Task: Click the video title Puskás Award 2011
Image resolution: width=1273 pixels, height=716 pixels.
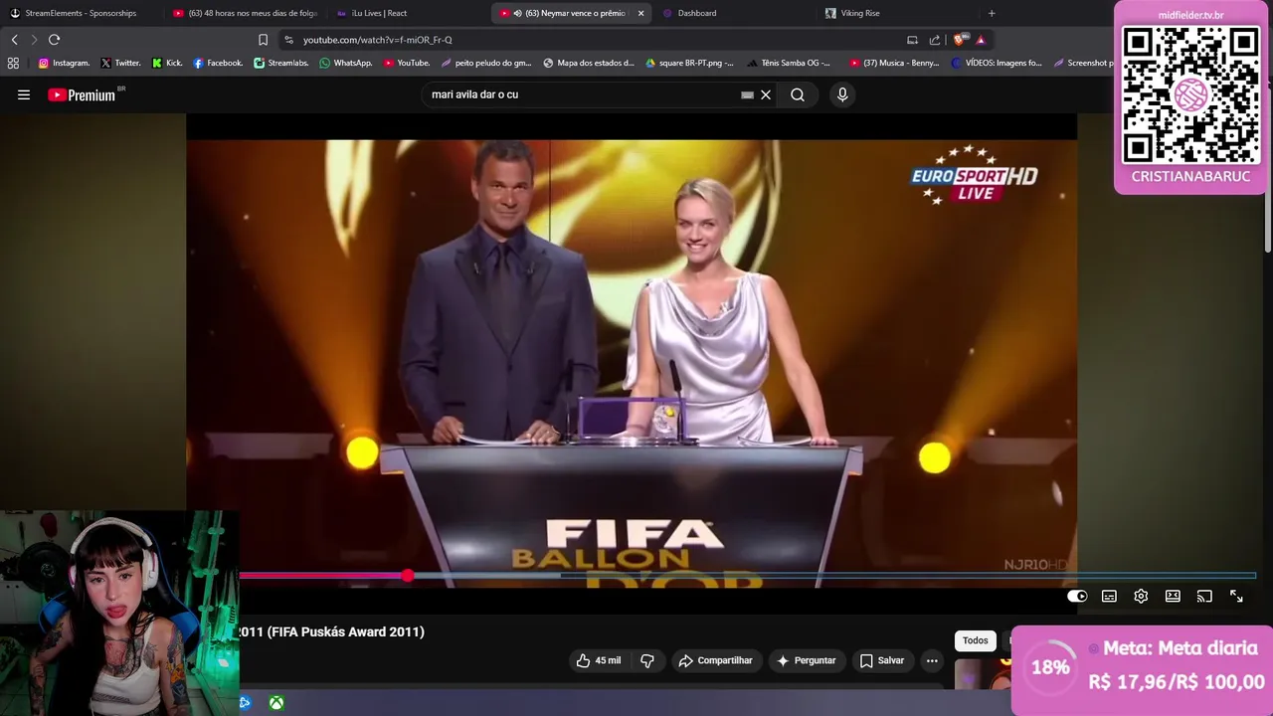Action: [x=332, y=631]
